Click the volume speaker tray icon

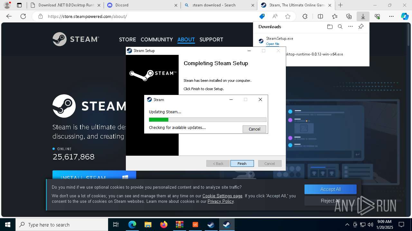tap(370, 225)
